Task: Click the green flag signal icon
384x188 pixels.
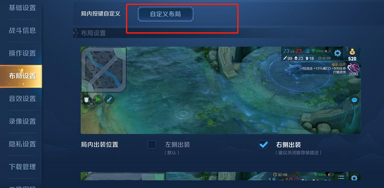Action: [x=98, y=100]
